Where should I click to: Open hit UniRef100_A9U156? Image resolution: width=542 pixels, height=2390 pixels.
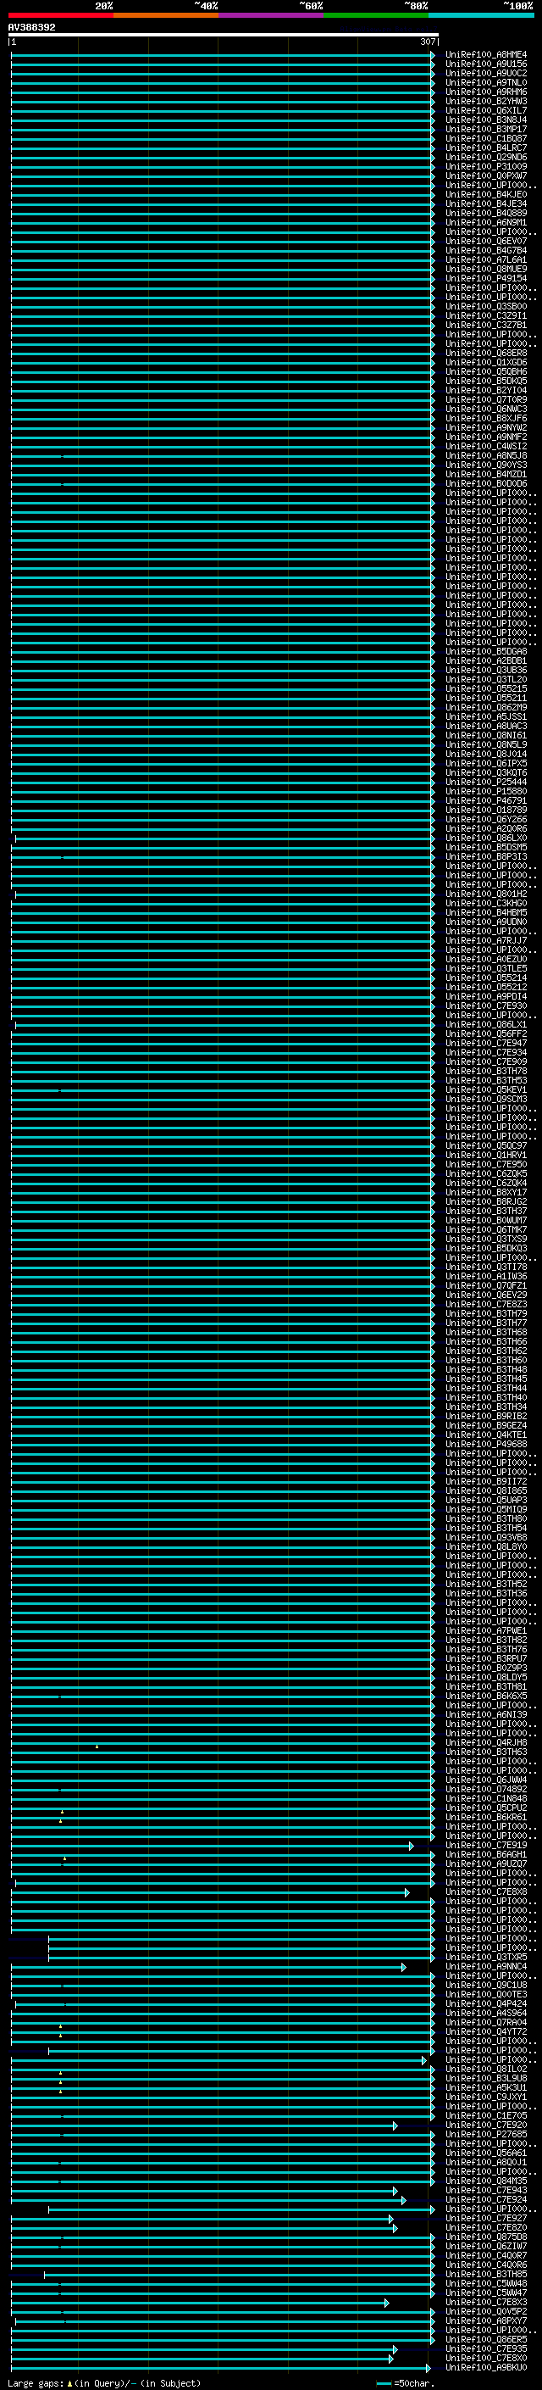(x=486, y=64)
